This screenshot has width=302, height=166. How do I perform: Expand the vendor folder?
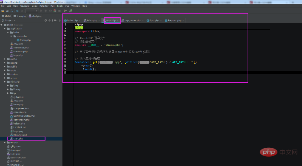click(x=5, y=143)
